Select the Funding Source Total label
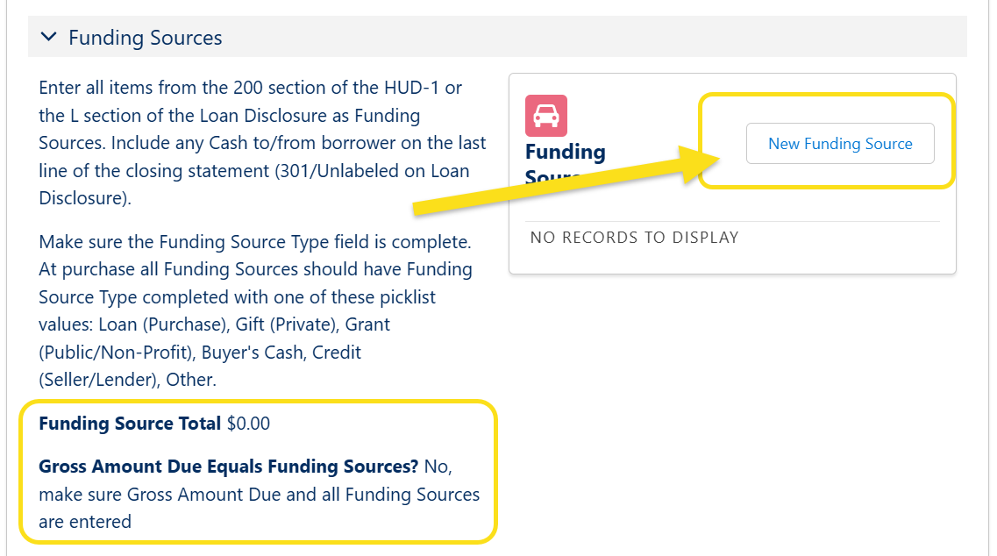Viewport: 997px width, 556px height. pos(130,424)
